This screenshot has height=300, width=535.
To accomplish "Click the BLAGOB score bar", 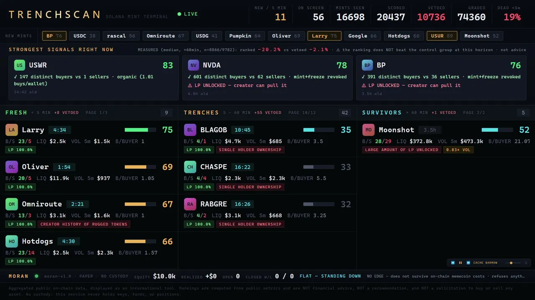I will 318,130.
